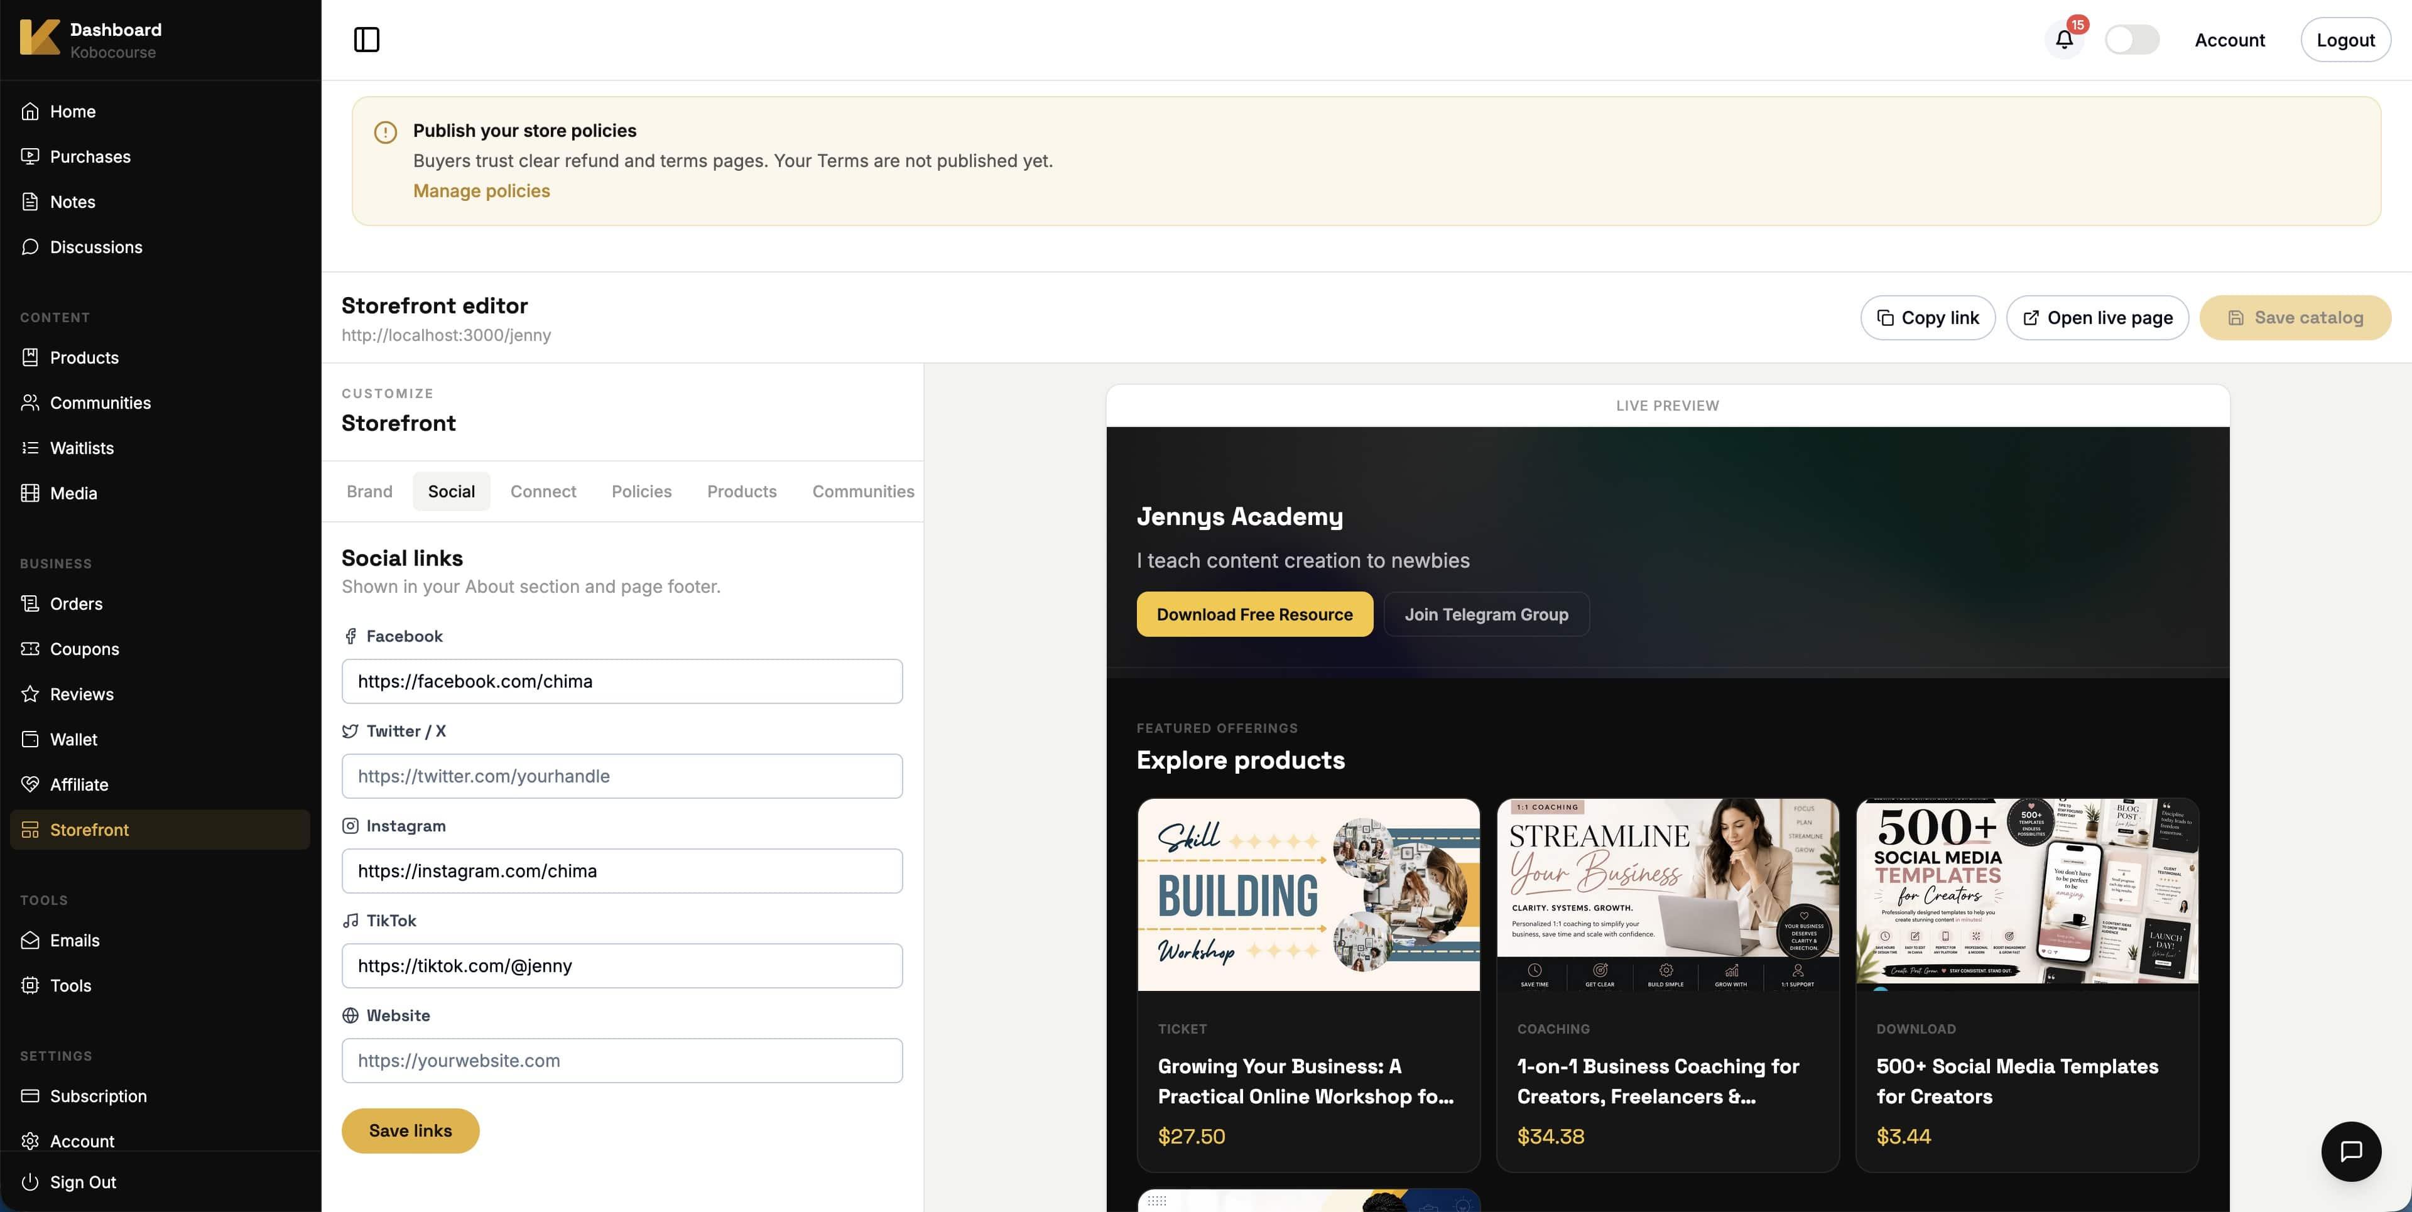Click the Media film icon

(30, 493)
